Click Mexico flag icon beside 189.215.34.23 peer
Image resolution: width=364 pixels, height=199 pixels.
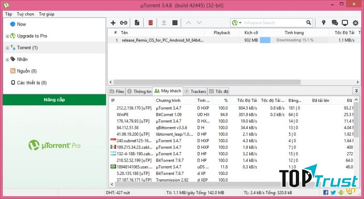click(x=113, y=147)
